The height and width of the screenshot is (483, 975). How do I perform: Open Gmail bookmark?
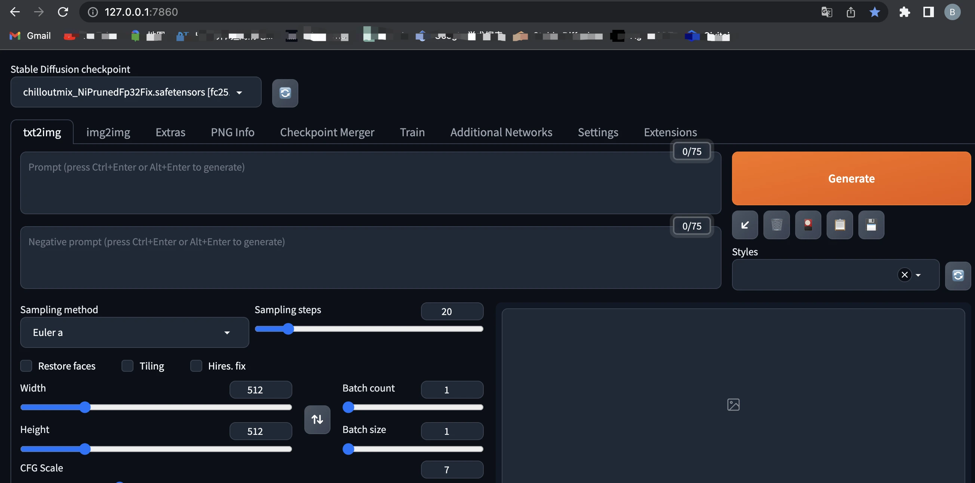pos(30,36)
